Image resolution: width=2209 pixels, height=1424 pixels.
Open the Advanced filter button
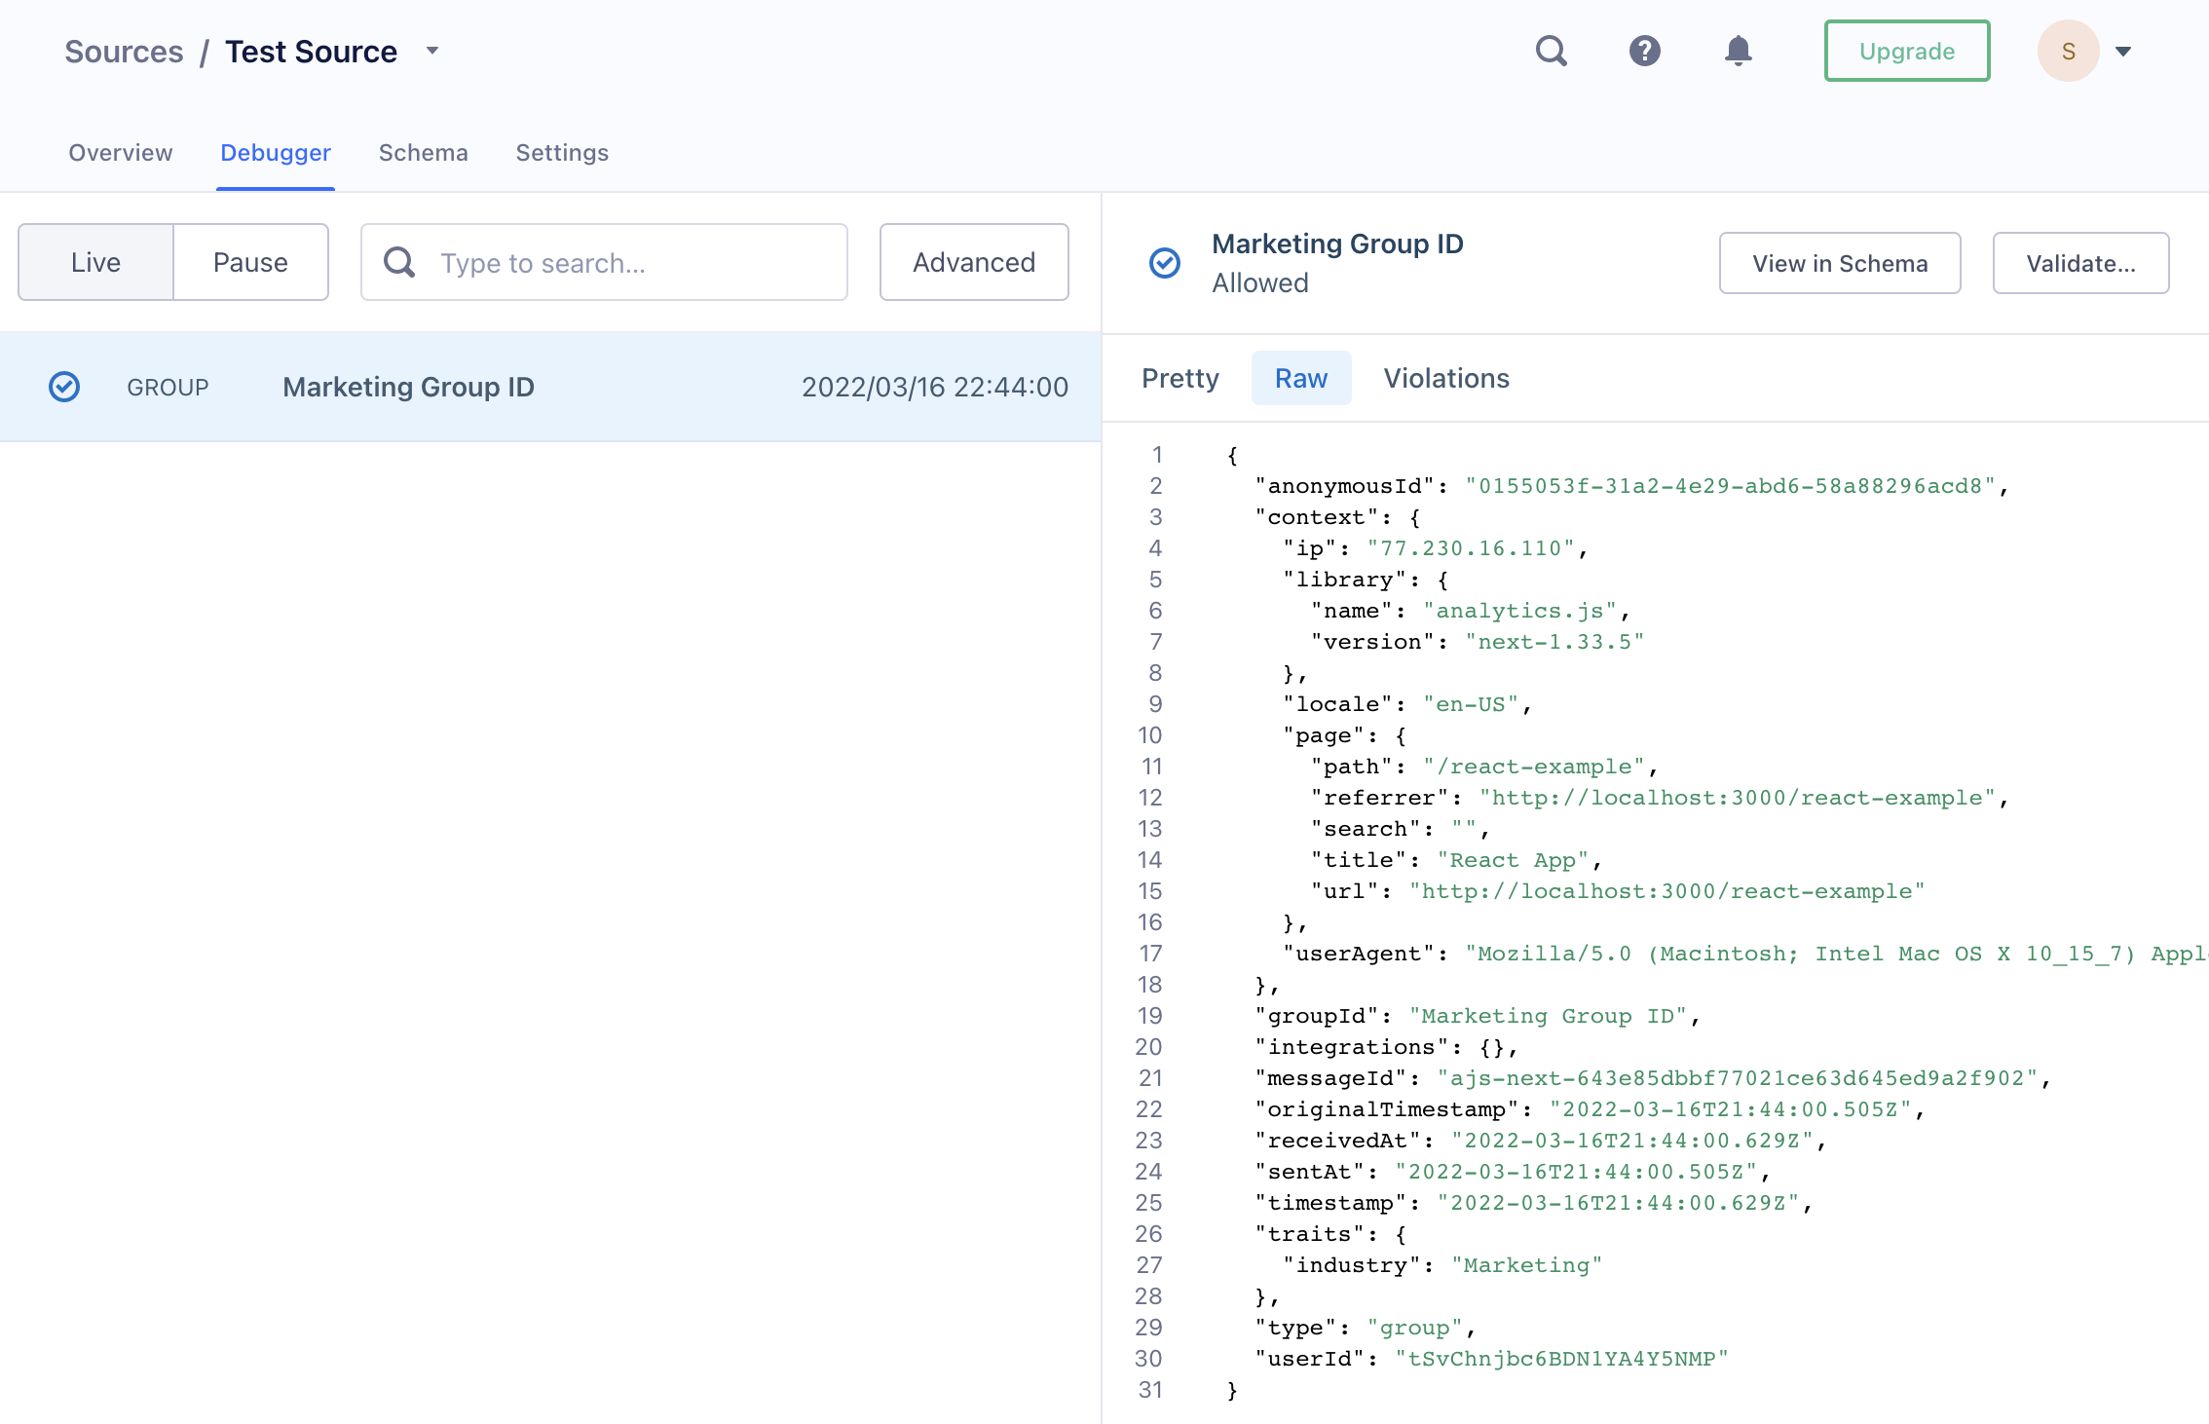tap(974, 262)
